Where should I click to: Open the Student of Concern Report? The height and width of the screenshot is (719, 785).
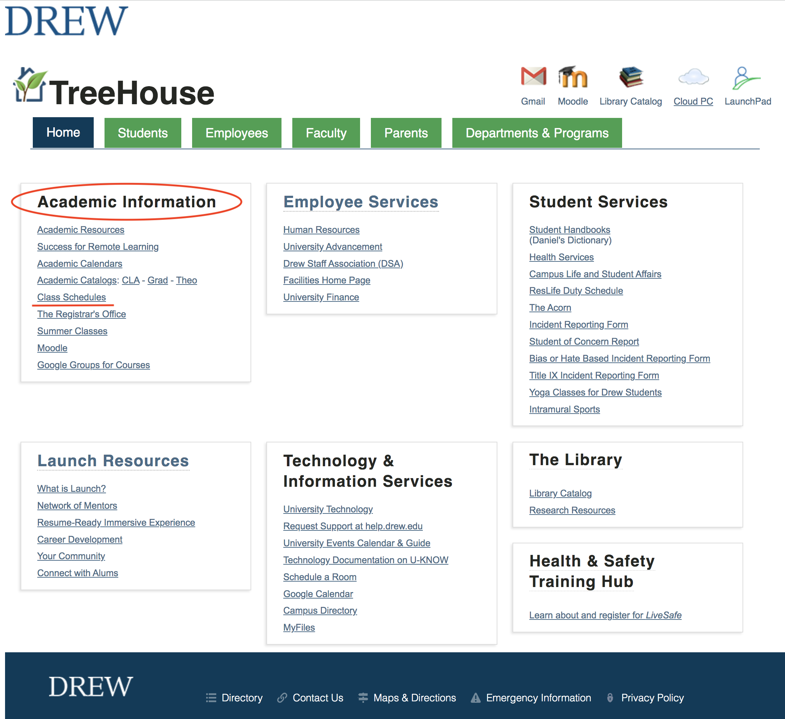click(584, 341)
